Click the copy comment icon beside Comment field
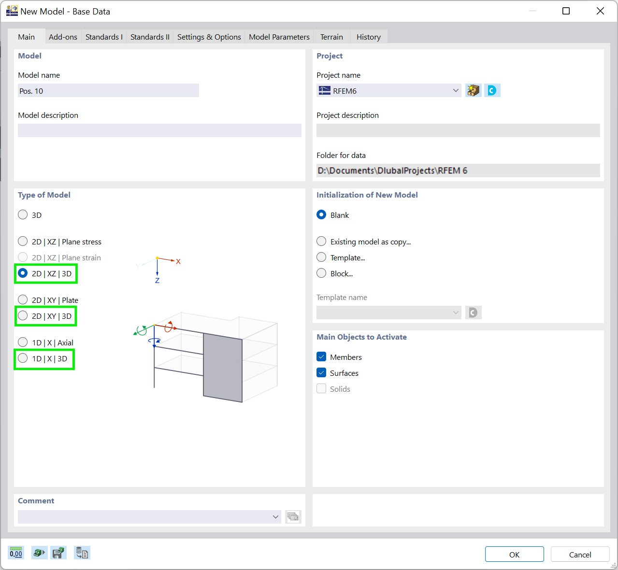The width and height of the screenshot is (618, 570). coord(293,516)
